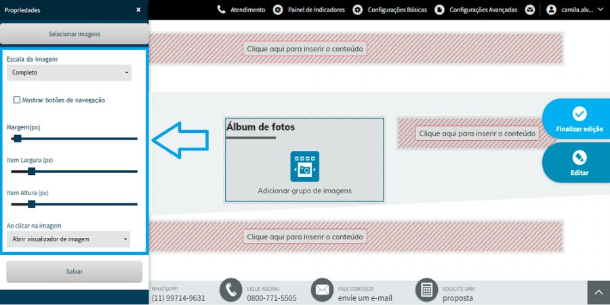Click the Selecionar imagens button
610x305 pixels.
[x=75, y=35]
